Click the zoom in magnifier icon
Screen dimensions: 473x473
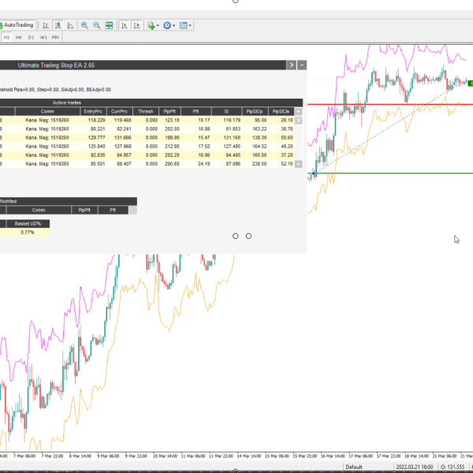click(x=84, y=25)
